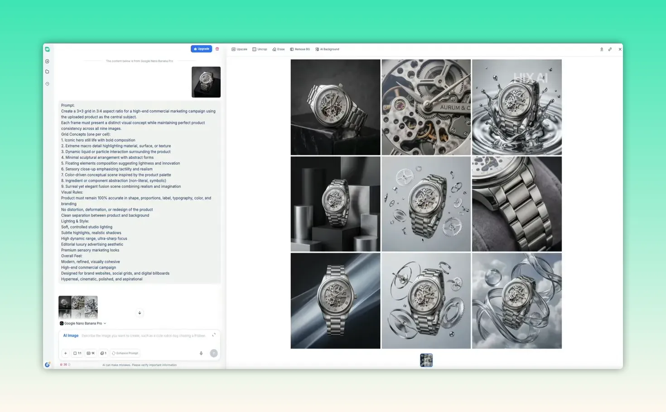Click the 'Prompt:' text line

pos(68,105)
